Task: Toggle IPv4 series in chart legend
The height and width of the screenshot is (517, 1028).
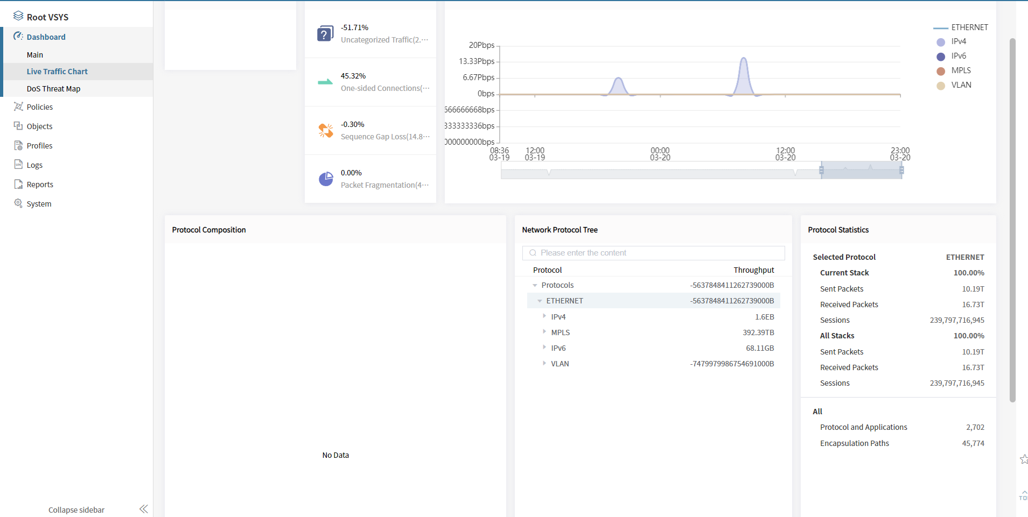Action: [941, 42]
